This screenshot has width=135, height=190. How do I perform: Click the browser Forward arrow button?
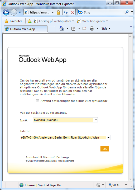click(x=14, y=12)
